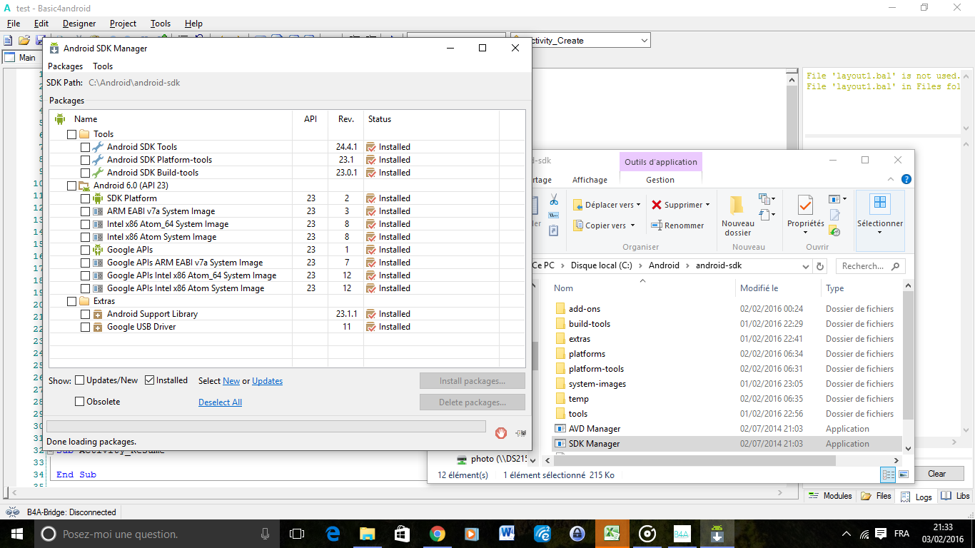Click the Android SDK Manager taskbar icon
Image resolution: width=975 pixels, height=548 pixels.
point(717,534)
